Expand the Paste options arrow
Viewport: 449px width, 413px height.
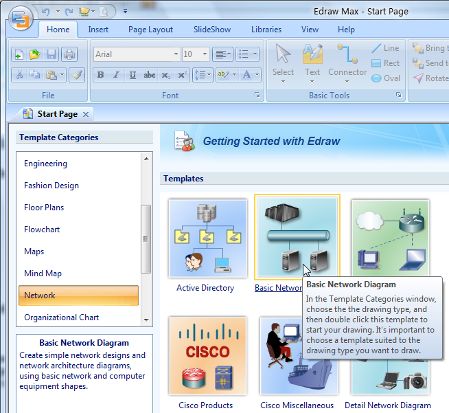[x=62, y=75]
